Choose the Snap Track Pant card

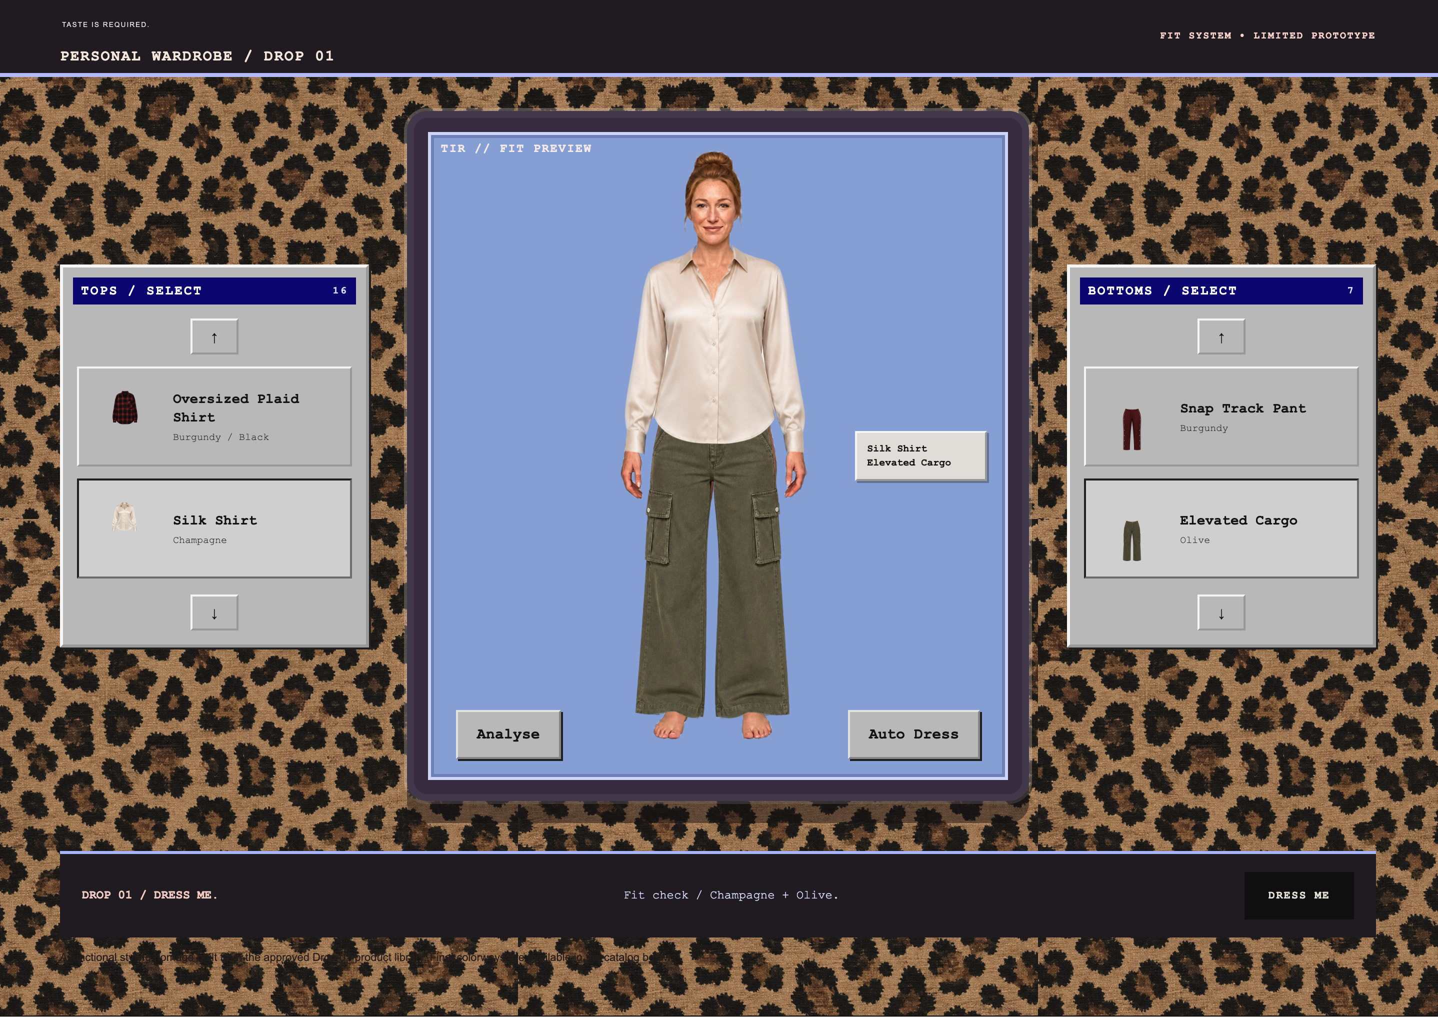click(1221, 416)
